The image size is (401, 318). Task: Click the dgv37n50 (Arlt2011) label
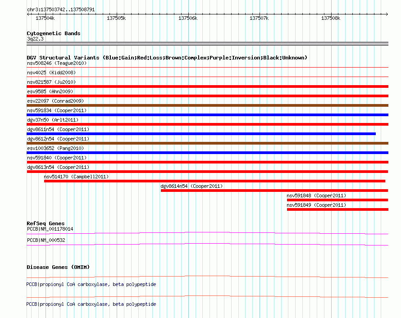[x=53, y=120]
